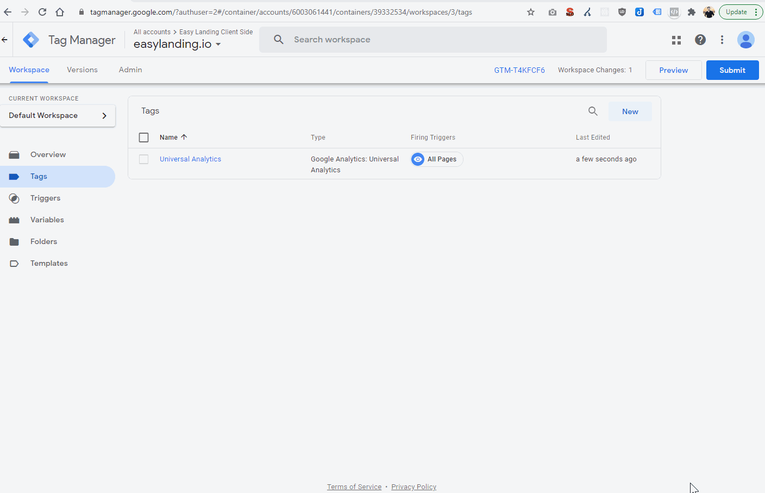Open browser home page icon
The height and width of the screenshot is (493, 765).
coord(60,12)
